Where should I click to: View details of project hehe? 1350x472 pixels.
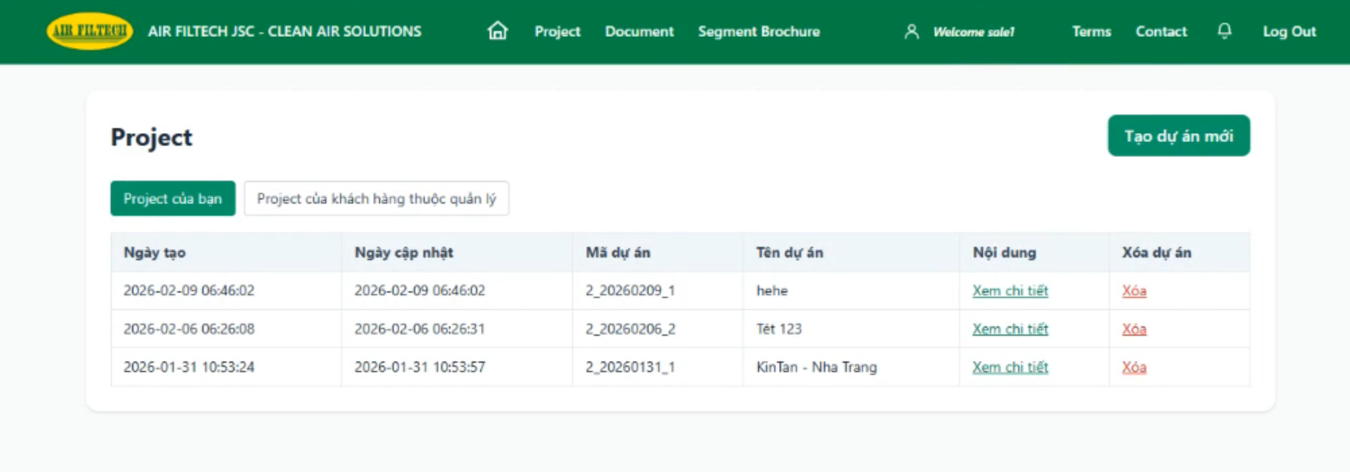click(x=1010, y=291)
